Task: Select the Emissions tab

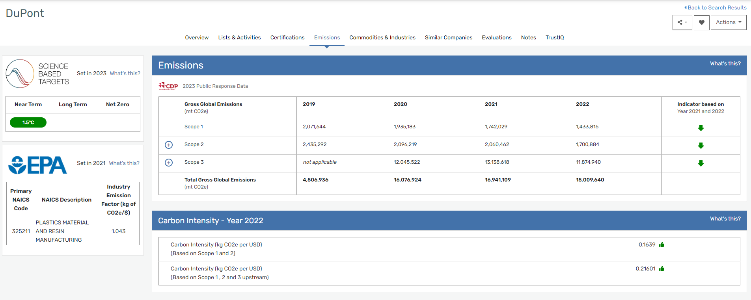Action: point(327,37)
